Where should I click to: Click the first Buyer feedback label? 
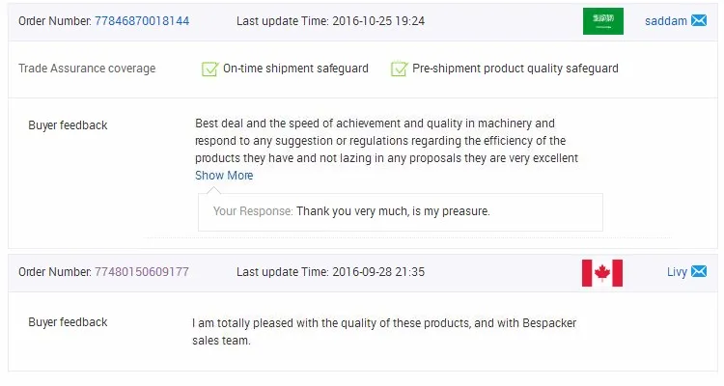click(x=68, y=125)
